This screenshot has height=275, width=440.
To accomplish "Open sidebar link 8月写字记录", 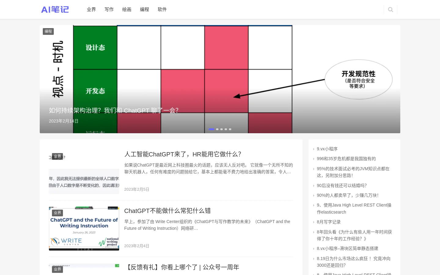I will pyautogui.click(x=329, y=222).
